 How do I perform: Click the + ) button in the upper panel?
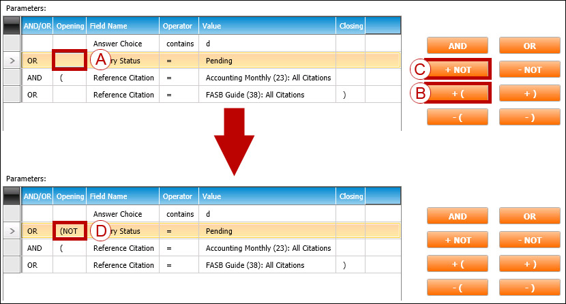[529, 93]
